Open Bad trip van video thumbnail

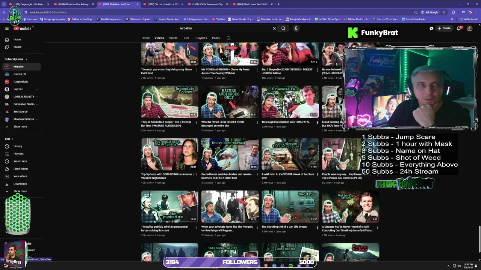click(x=290, y=207)
